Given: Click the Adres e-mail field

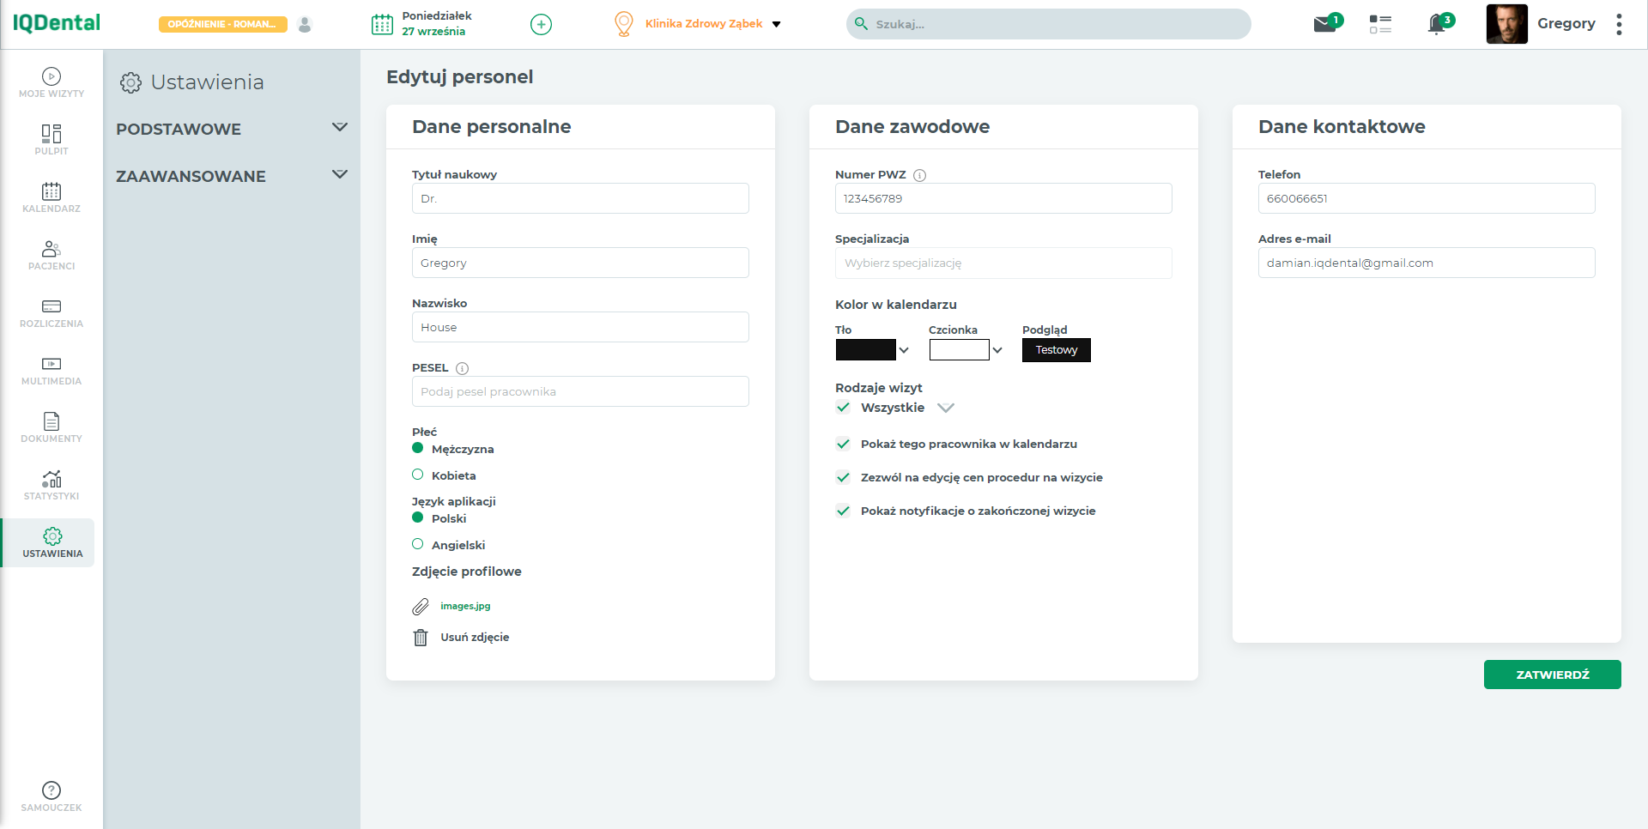Looking at the screenshot, I should pos(1427,263).
